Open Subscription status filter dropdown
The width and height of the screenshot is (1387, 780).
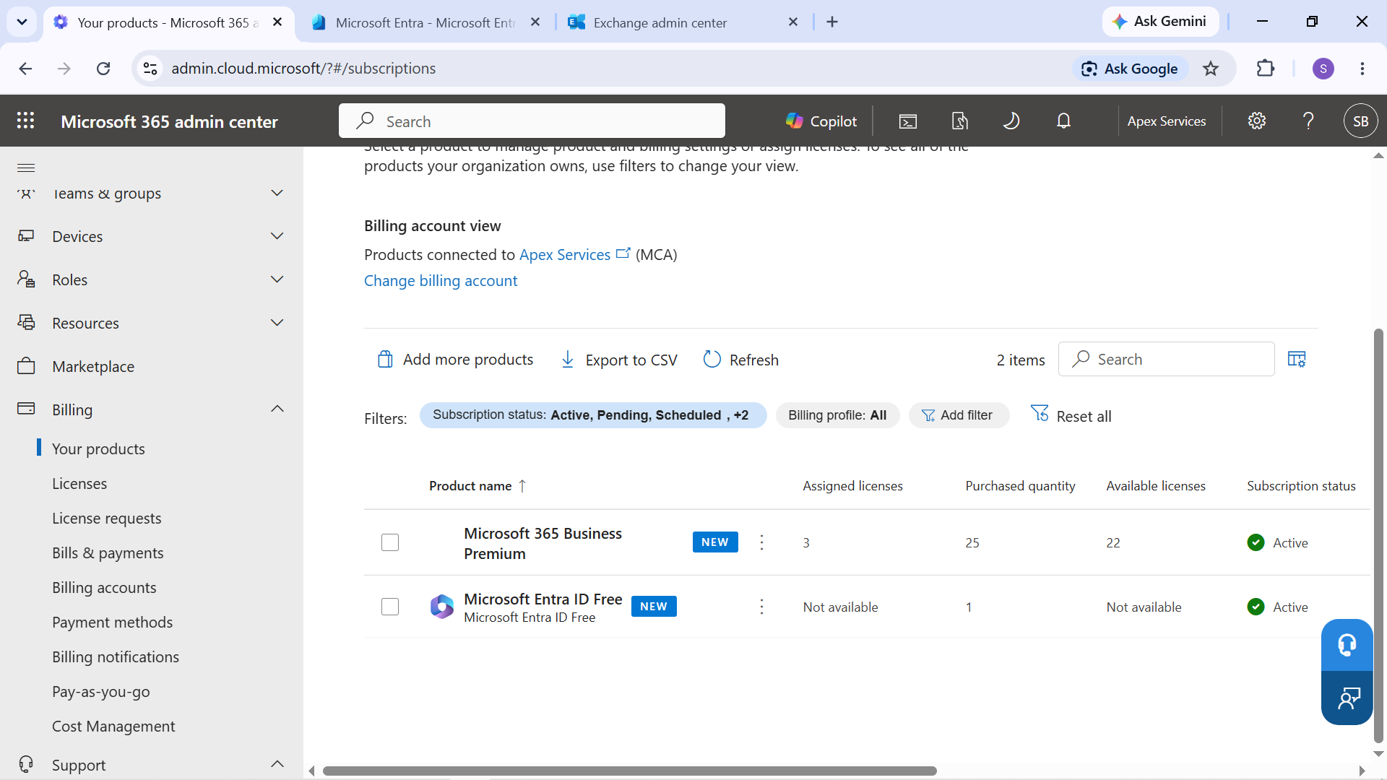tap(592, 415)
